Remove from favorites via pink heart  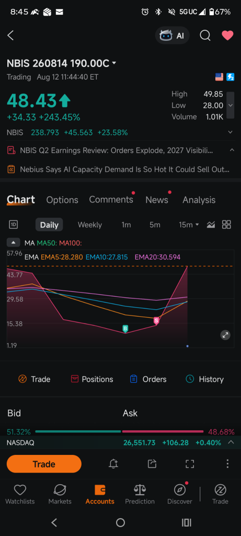coord(227,35)
